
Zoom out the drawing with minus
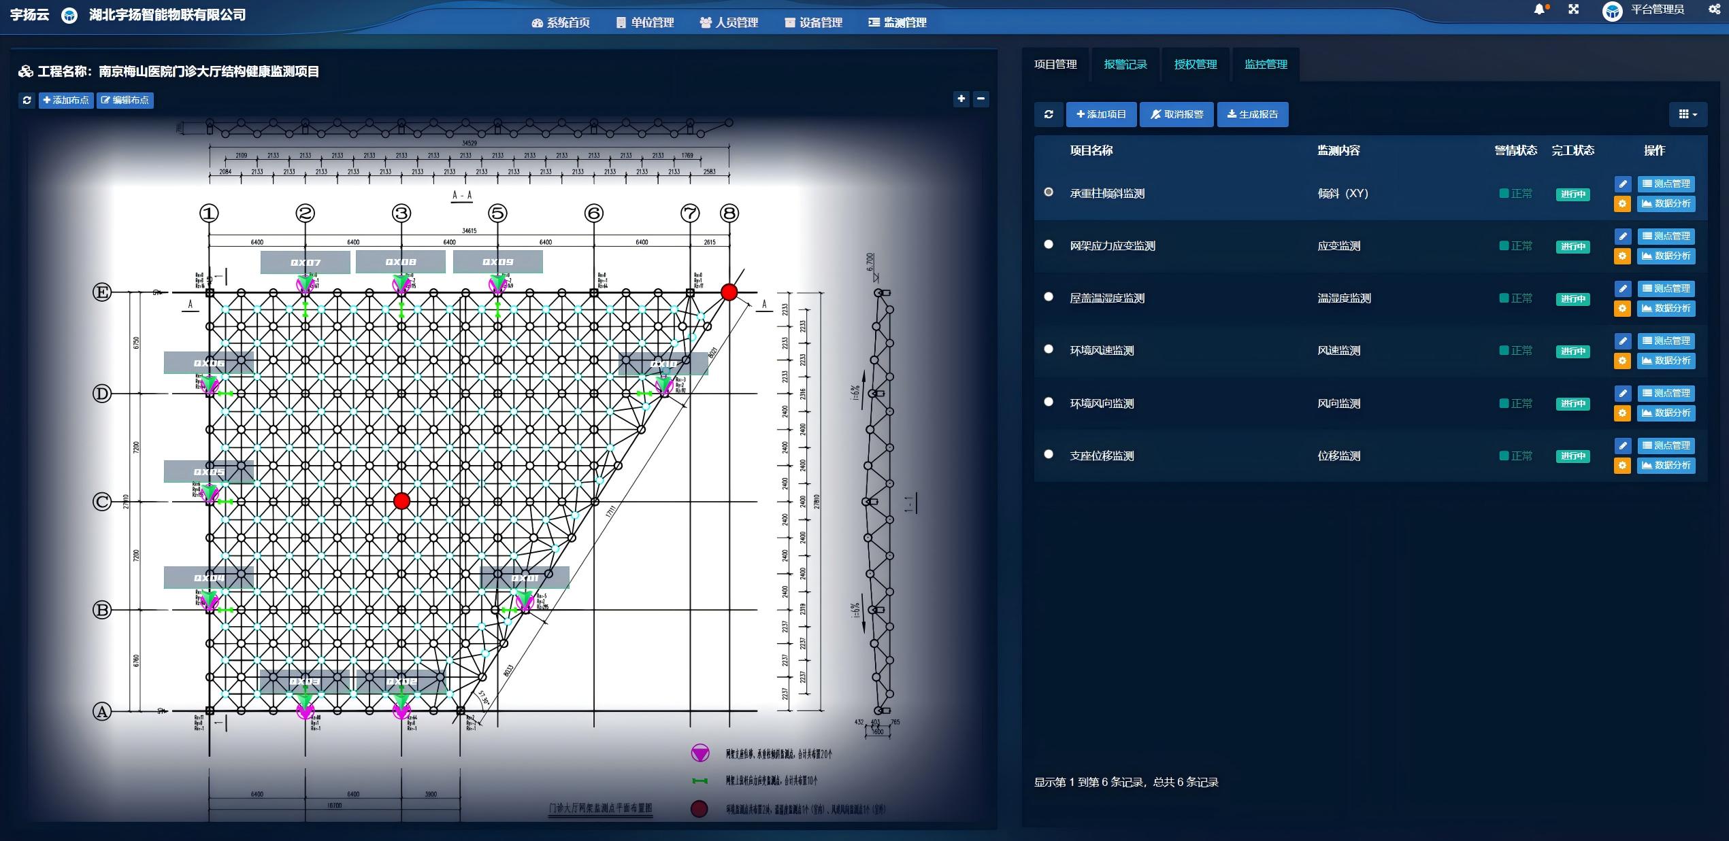coord(981,99)
